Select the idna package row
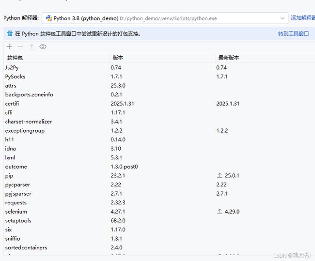This screenshot has height=261, width=315. point(159,148)
